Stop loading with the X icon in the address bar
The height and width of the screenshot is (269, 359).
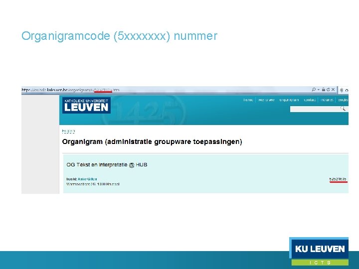(x=333, y=90)
